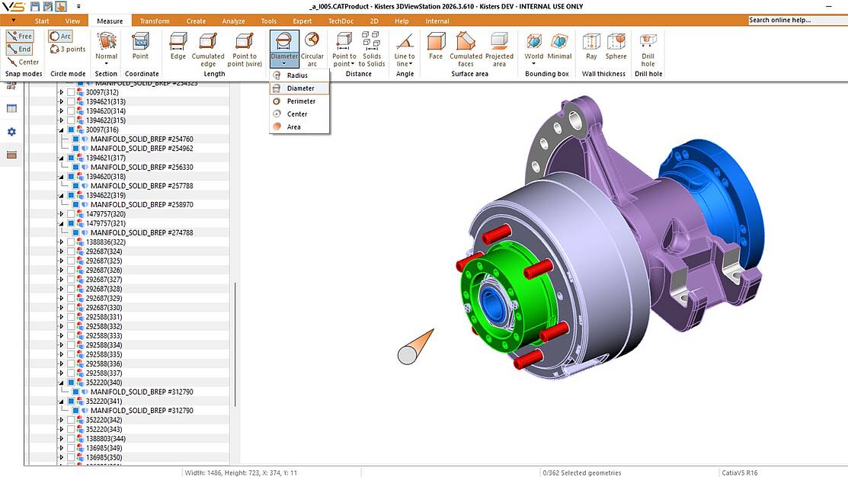The width and height of the screenshot is (848, 477).
Task: Activate Point to point distance tool
Action: 344,49
